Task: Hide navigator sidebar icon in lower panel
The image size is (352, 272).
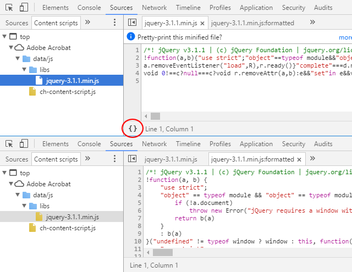Action: (x=132, y=159)
